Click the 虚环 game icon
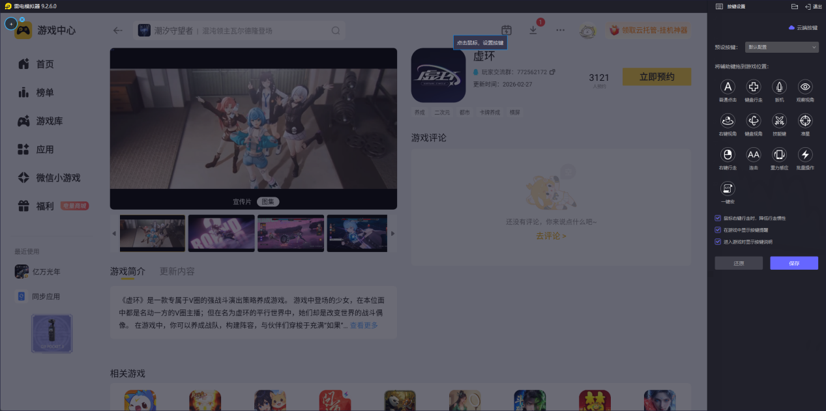The width and height of the screenshot is (826, 411). tap(438, 76)
